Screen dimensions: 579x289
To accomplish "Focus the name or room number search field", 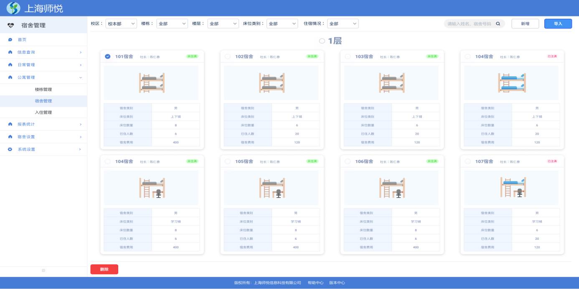I will pyautogui.click(x=469, y=24).
